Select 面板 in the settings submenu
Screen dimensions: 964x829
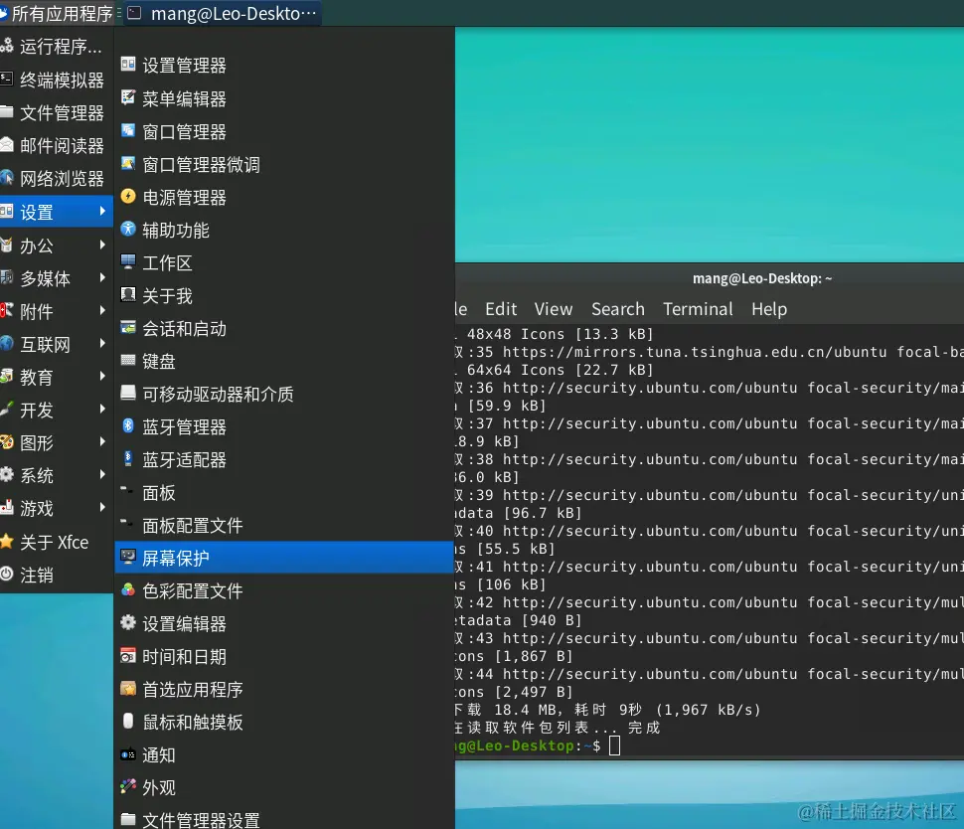284,492
